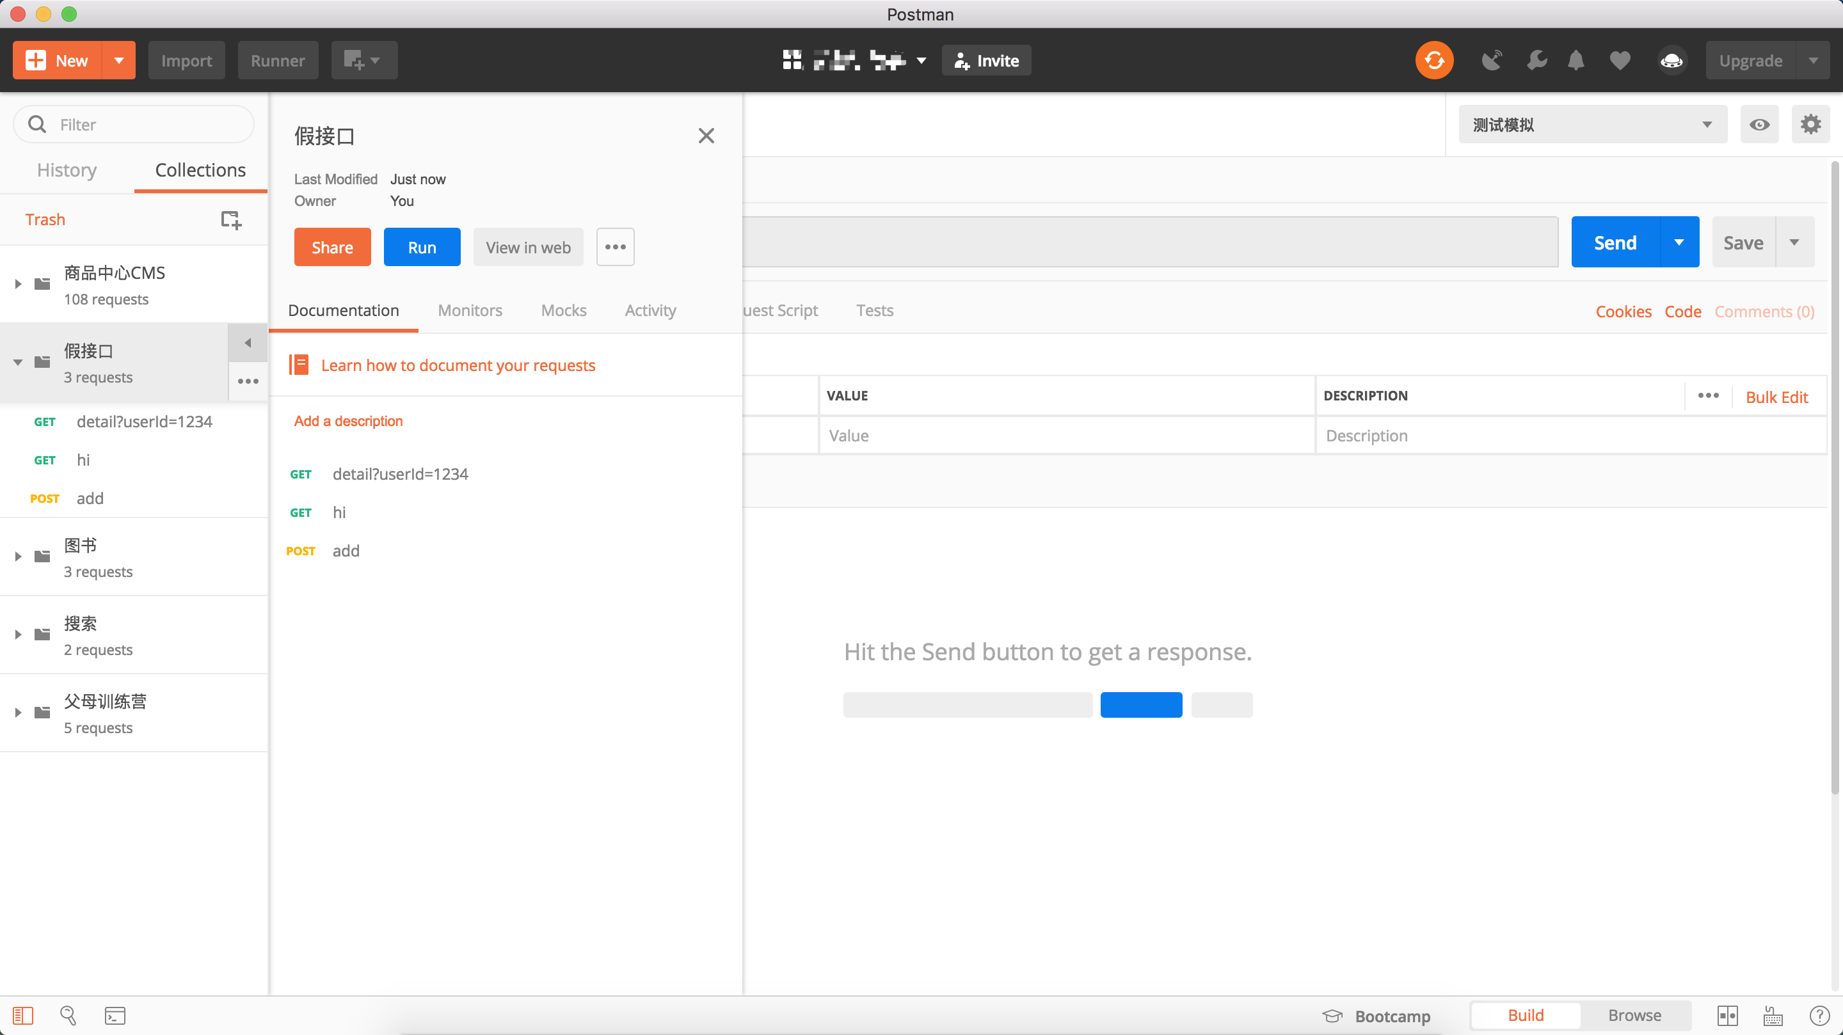This screenshot has height=1035, width=1843.
Task: Open the Cookies link
Action: (1624, 311)
